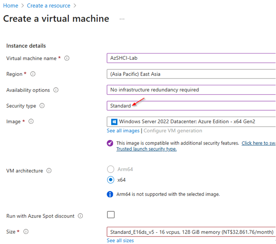The width and height of the screenshot is (276, 244).
Task: Click Trusted launch security type link
Action: point(146,149)
